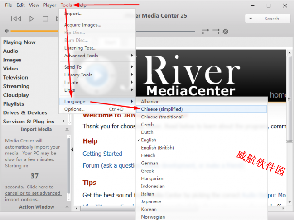Toggle the shuffle mode icon
The height and width of the screenshot is (220, 294).
[216, 32]
